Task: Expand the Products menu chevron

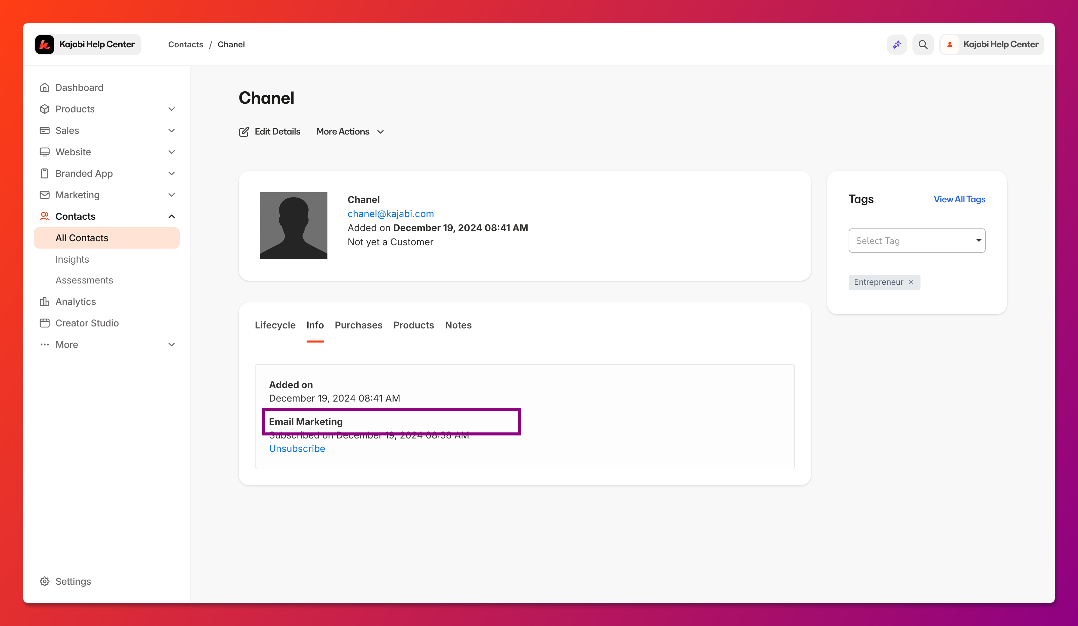Action: tap(172, 109)
